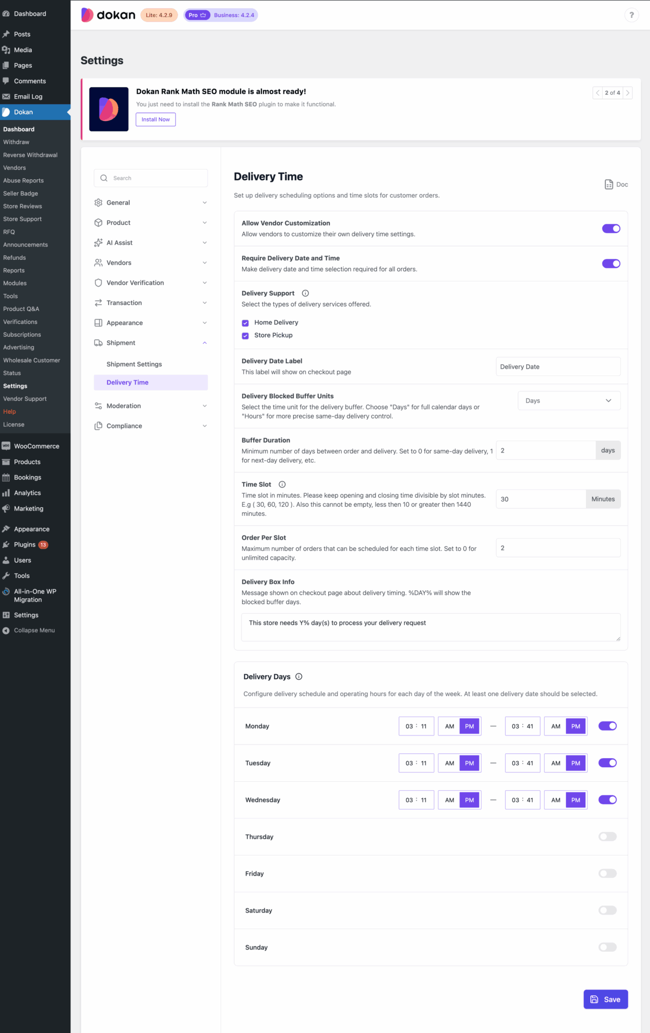Select Delivery Time submenu item
This screenshot has width=650, height=1033.
tap(151, 383)
